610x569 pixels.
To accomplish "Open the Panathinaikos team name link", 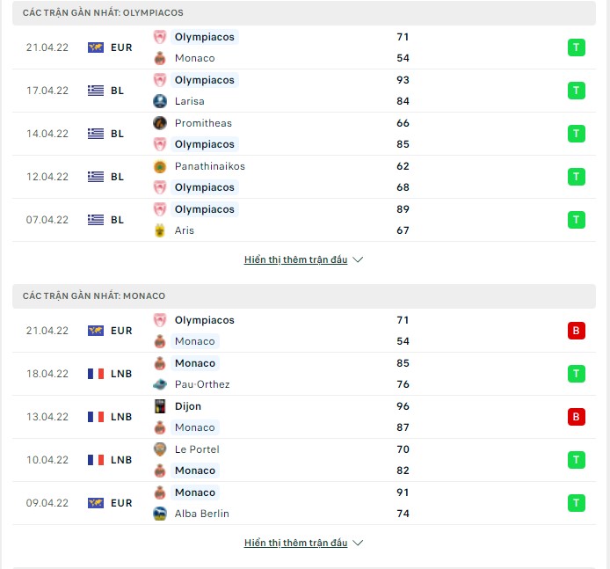I will click(x=210, y=166).
